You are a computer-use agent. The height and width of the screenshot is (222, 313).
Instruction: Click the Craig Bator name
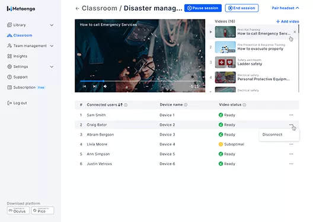[x=97, y=125]
